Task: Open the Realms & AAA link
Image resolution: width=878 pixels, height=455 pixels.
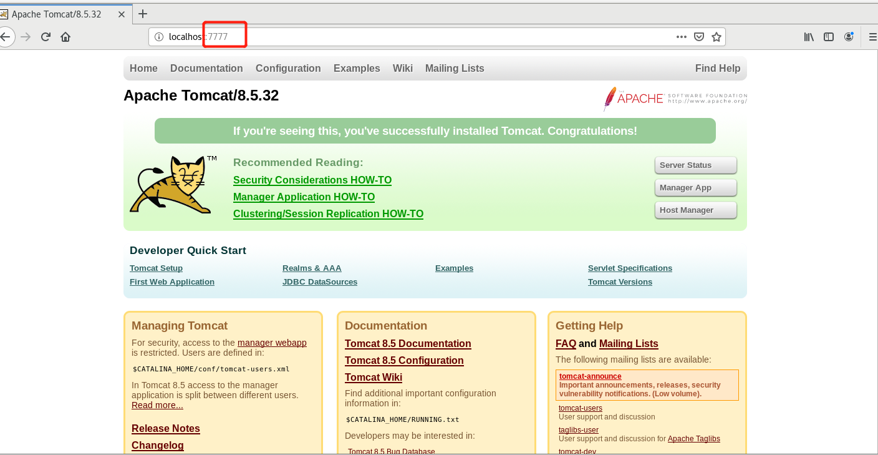Action: 312,268
